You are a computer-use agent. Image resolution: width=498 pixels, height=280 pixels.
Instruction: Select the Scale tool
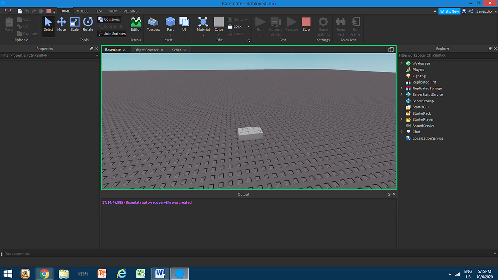pyautogui.click(x=75, y=24)
